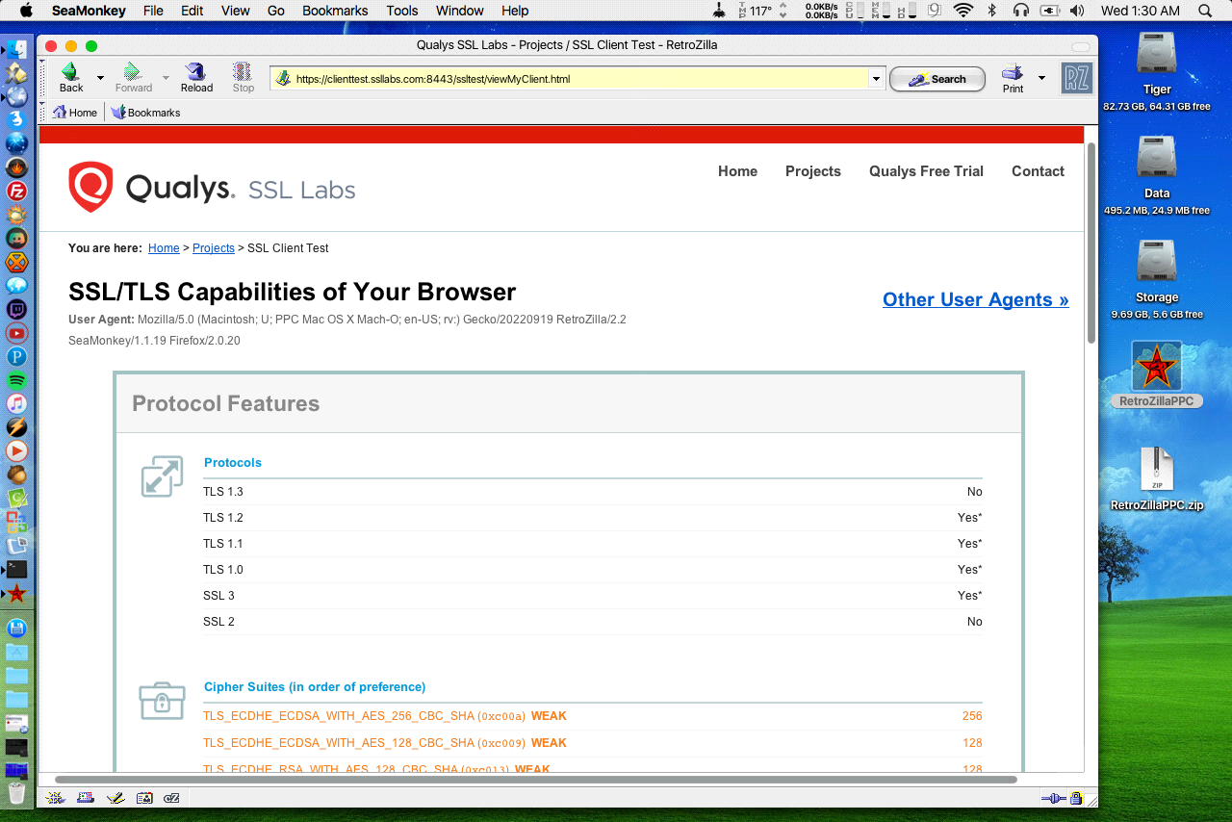
Task: Click the toolbar toggle pill button
Action: coord(1081,45)
